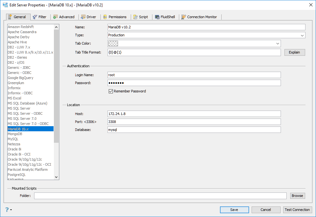Select MS SQL Server 7.0 - ODBC
The image size is (316, 217).
tap(31, 124)
